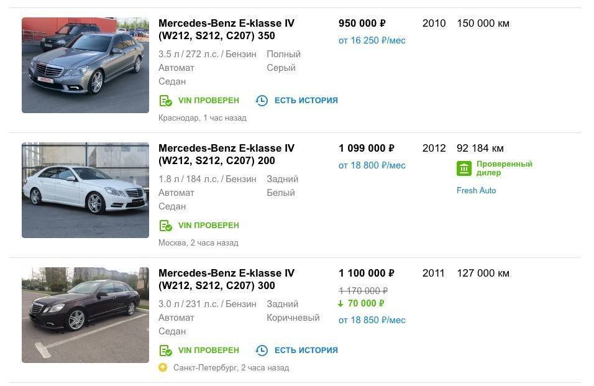Open the white Mercedes E 200 photo
Image resolution: width=594 pixels, height=386 pixels.
coord(85,190)
